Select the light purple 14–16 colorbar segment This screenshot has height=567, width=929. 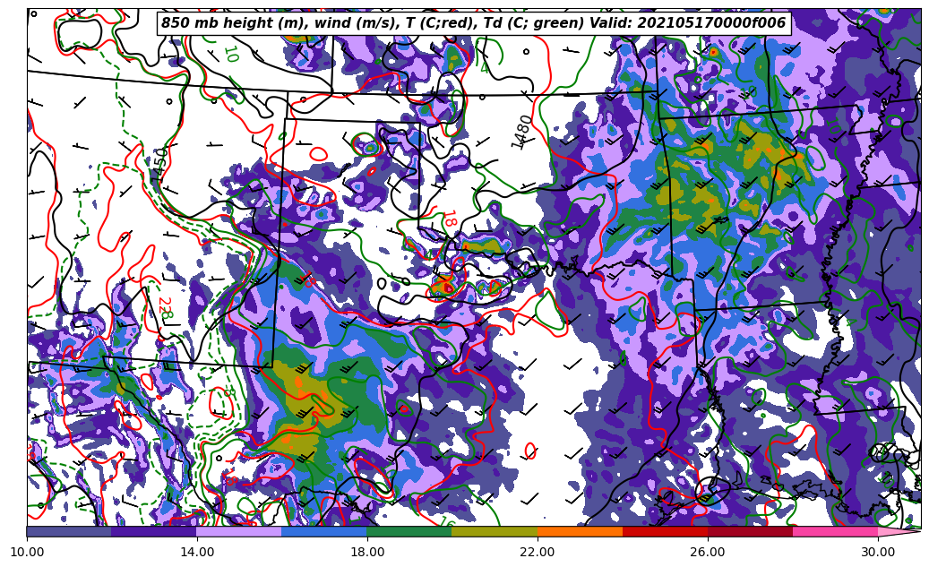click(239, 531)
